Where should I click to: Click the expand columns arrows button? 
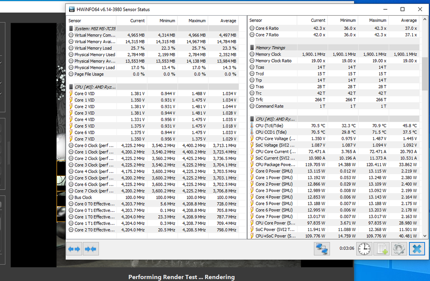coord(74,249)
